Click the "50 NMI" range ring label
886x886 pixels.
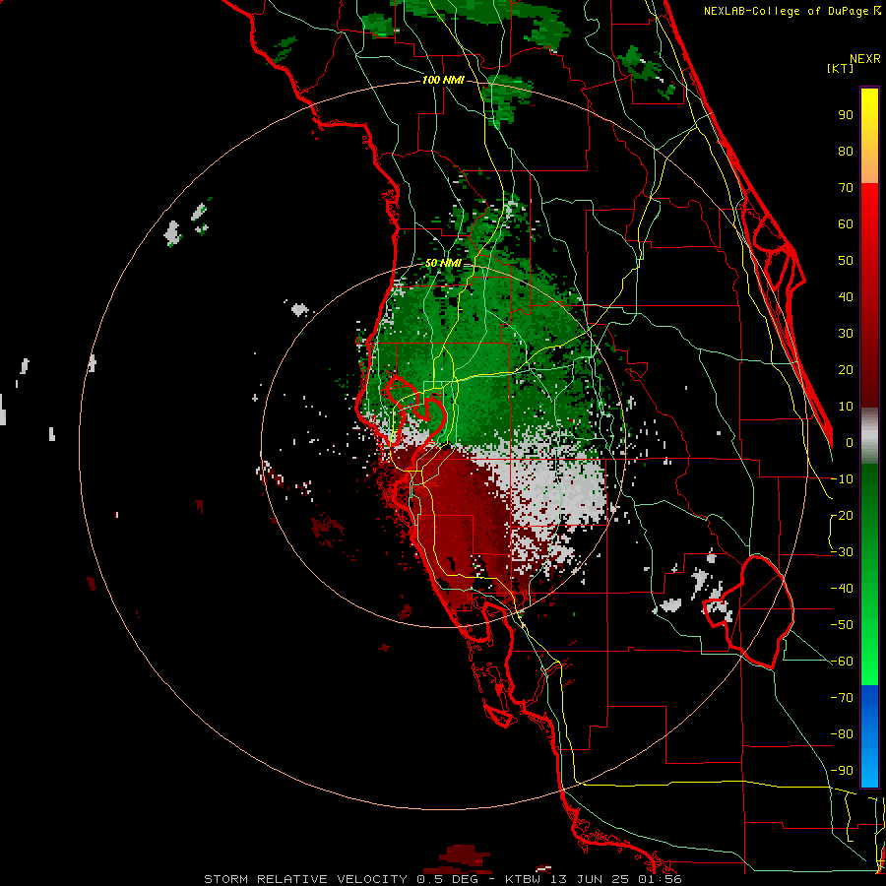[443, 263]
